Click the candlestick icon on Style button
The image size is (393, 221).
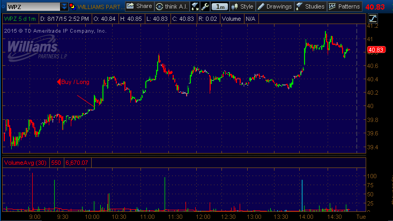[234, 6]
